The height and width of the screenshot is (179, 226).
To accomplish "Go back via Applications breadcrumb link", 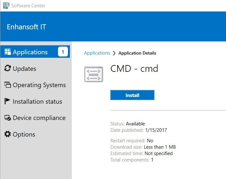I will [x=97, y=53].
